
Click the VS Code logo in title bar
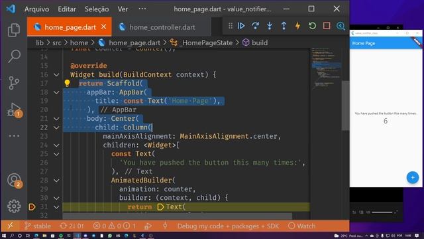click(11, 9)
